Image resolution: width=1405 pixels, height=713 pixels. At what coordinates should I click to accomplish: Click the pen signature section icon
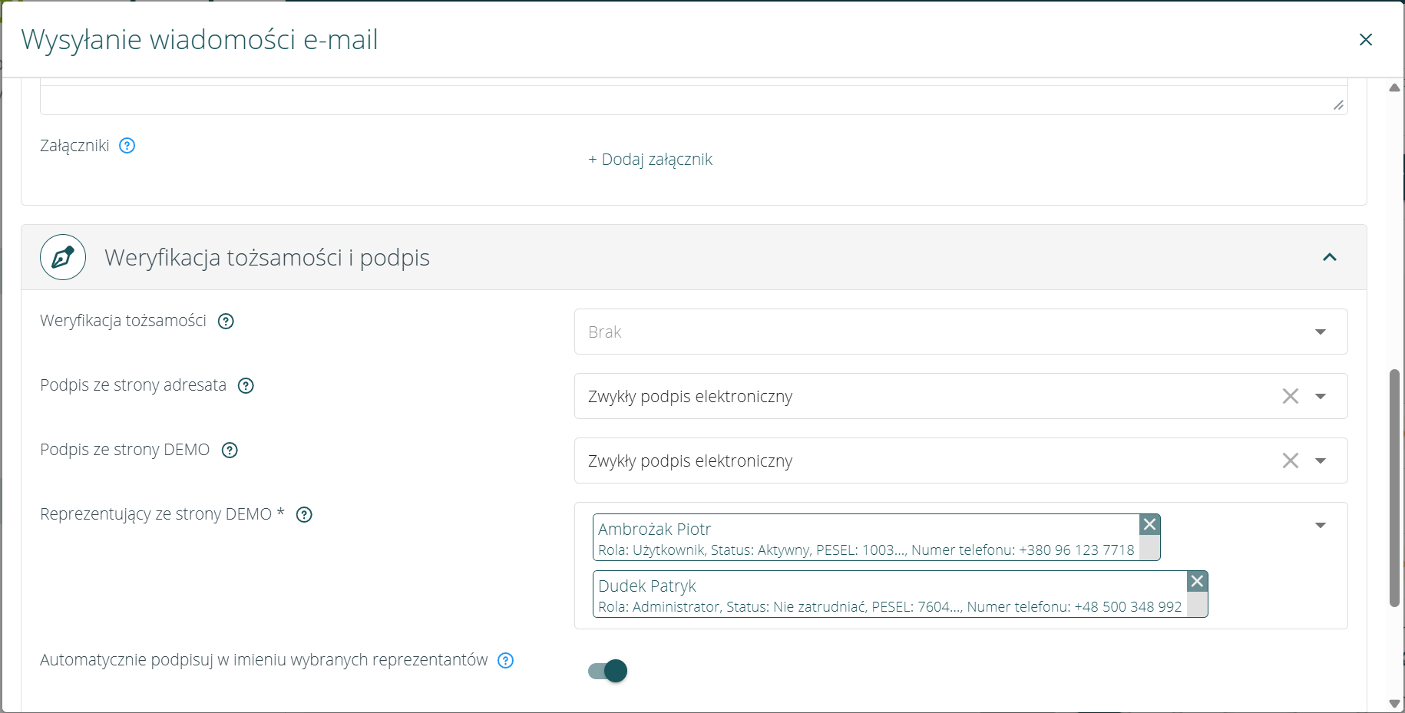(x=63, y=257)
